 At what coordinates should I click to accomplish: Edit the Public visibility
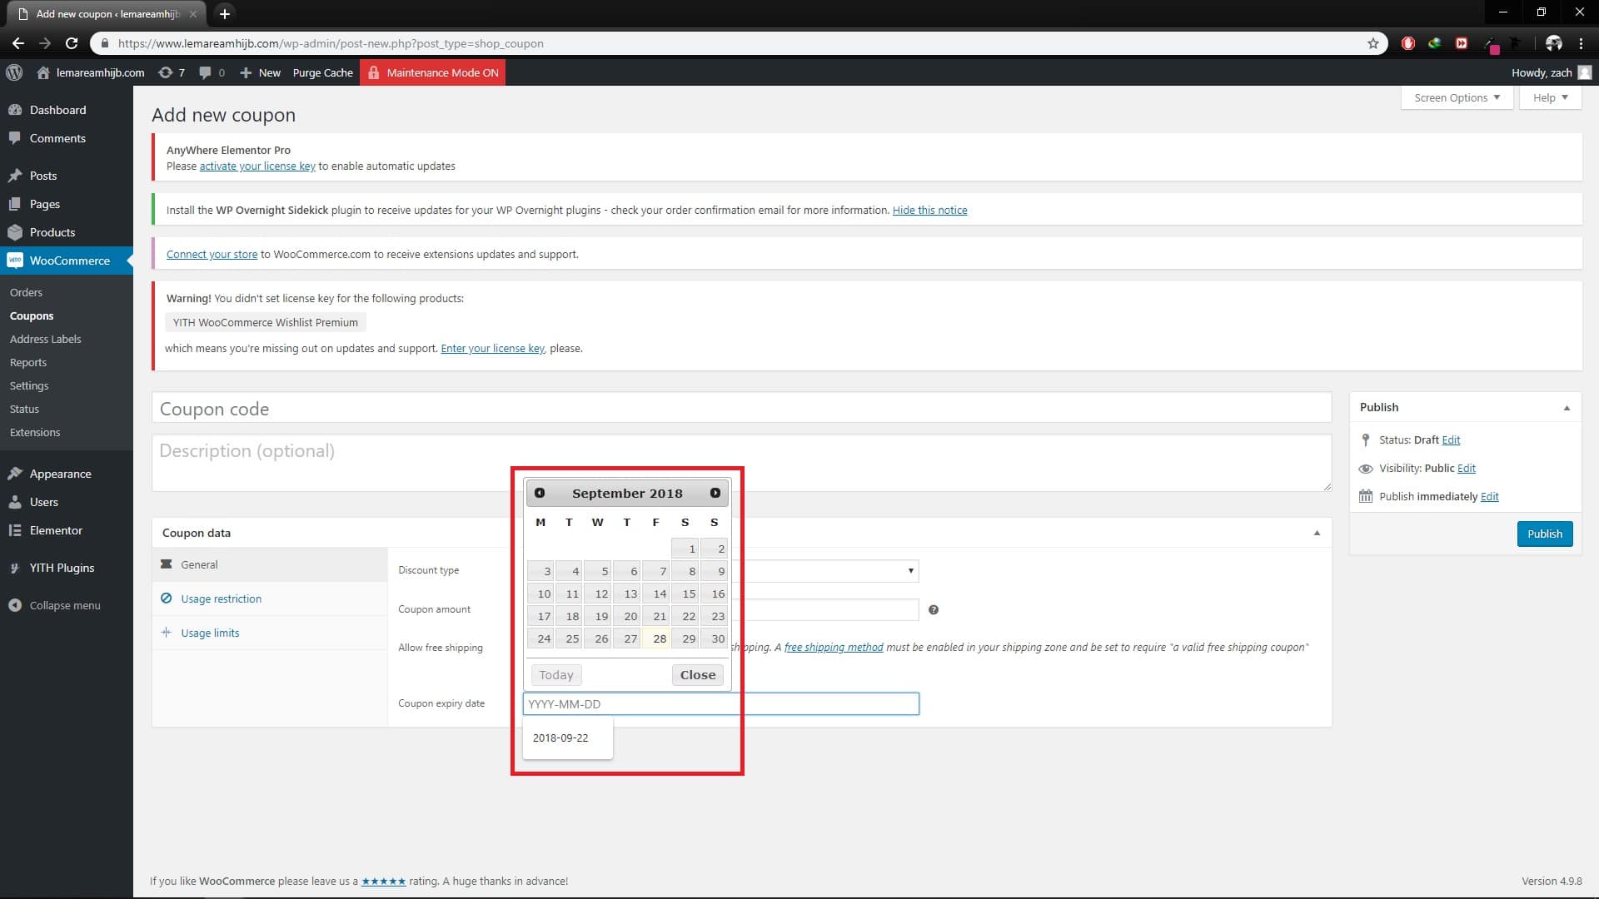(1467, 468)
